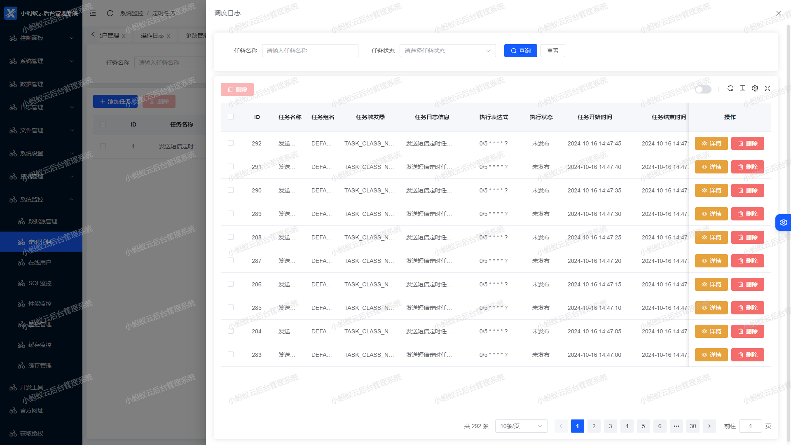This screenshot has height=445, width=791.
Task: Open 缓存管理 in the sidebar
Action: tap(41, 365)
